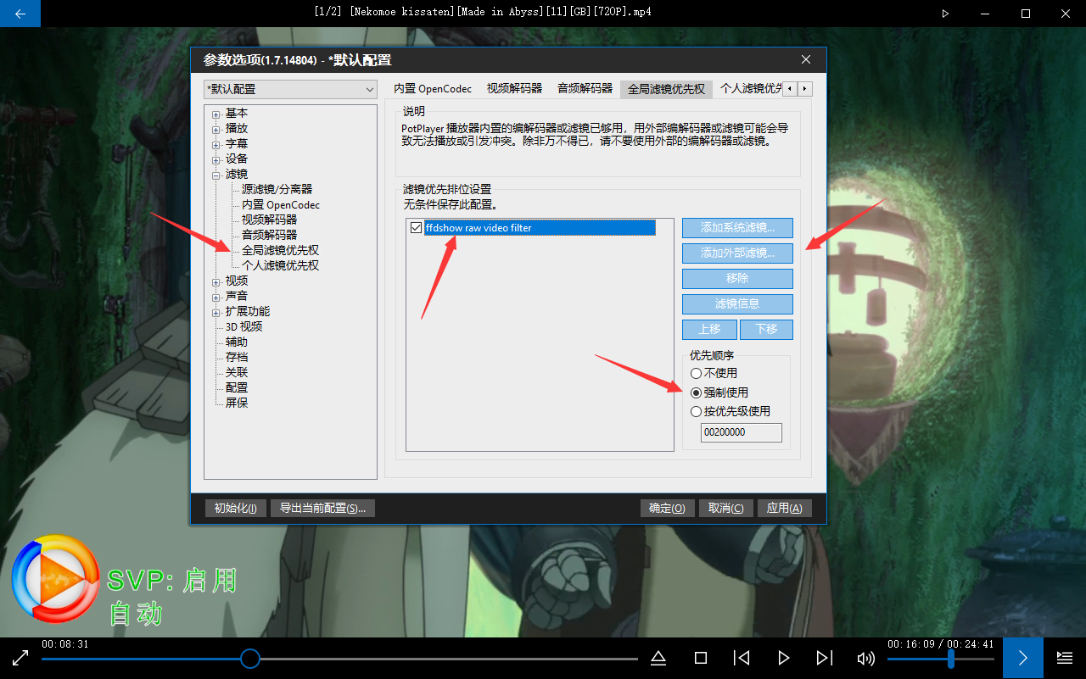
Task: Click 导出当前配置 button
Action: pyautogui.click(x=322, y=508)
